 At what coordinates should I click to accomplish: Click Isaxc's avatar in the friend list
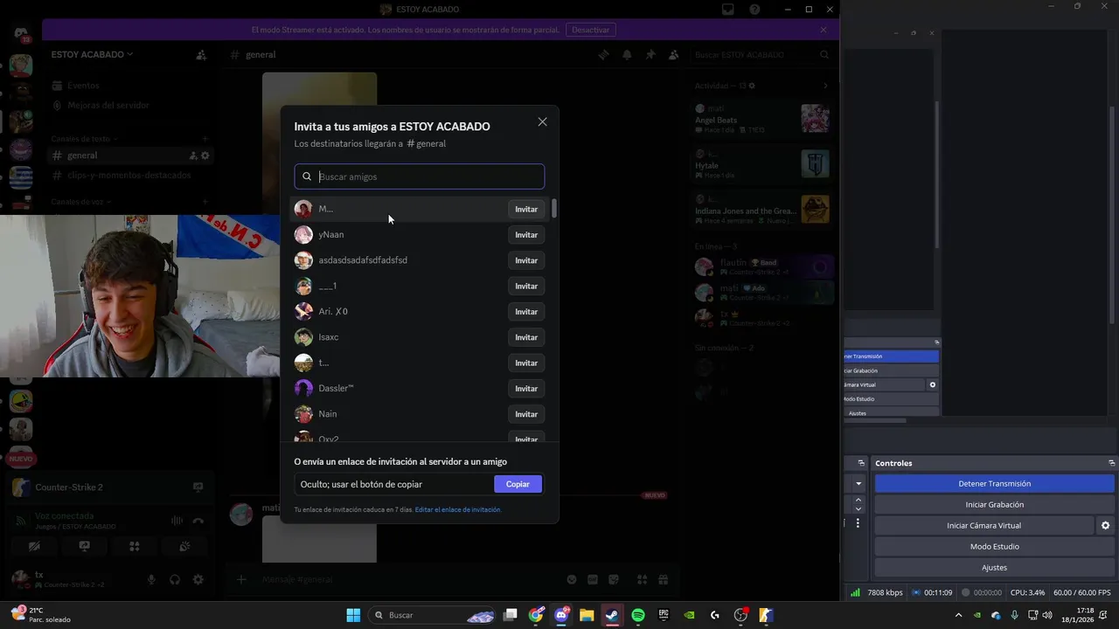point(303,337)
